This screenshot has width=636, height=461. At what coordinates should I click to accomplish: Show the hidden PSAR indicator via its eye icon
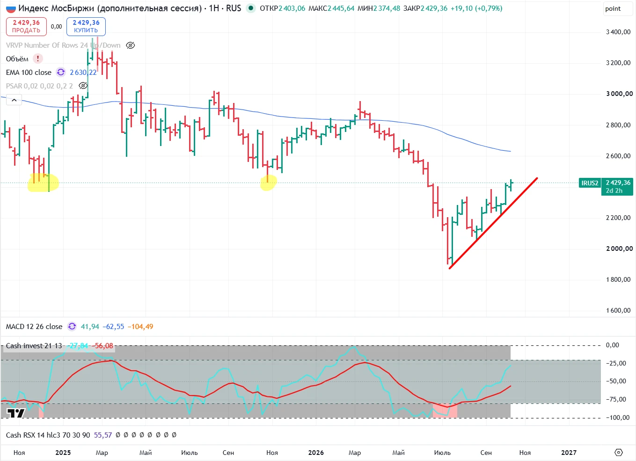(x=83, y=86)
